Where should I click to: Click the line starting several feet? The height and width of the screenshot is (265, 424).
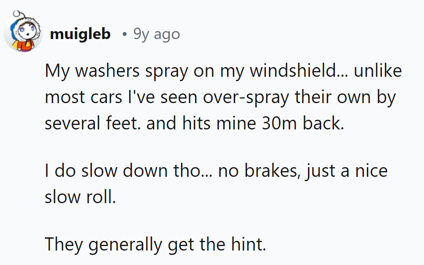pos(194,123)
